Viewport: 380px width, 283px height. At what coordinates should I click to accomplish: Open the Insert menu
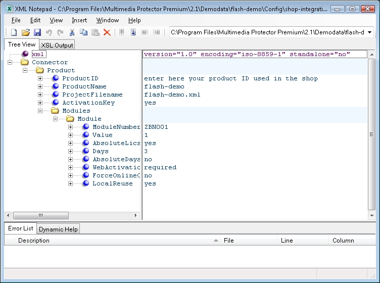coord(79,20)
